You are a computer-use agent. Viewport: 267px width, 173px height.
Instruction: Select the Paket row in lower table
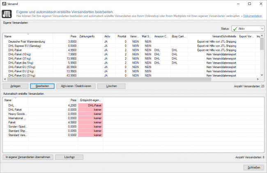[53, 123]
